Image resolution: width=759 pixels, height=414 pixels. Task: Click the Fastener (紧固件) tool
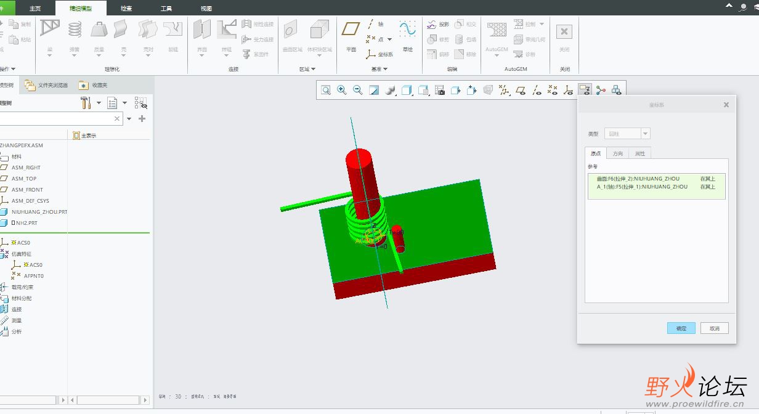pyautogui.click(x=256, y=54)
